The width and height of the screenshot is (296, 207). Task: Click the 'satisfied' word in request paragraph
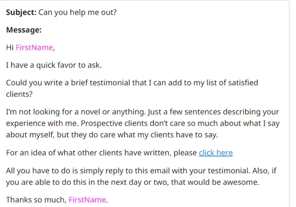tap(243, 83)
